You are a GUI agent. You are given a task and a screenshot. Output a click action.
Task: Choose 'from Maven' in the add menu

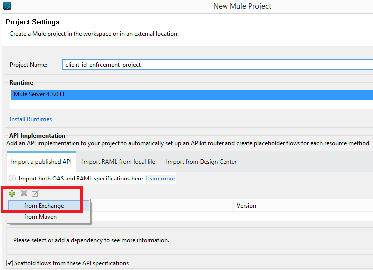pos(40,217)
